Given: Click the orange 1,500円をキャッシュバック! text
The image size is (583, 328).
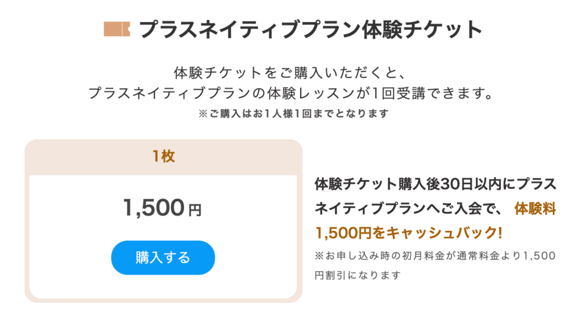Looking at the screenshot, I should [409, 232].
